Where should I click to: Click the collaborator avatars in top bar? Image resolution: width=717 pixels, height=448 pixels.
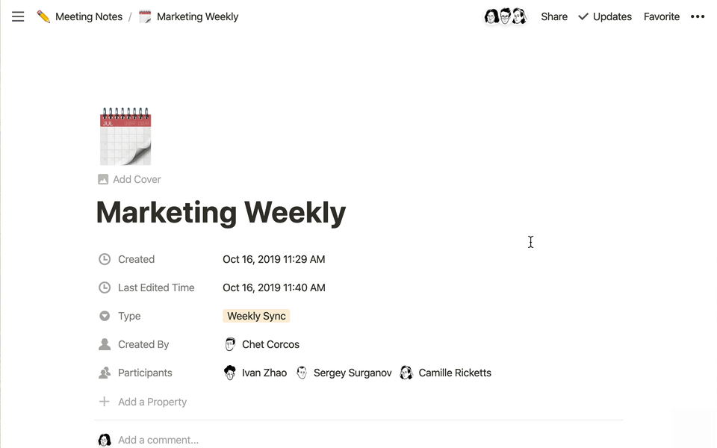(506, 16)
